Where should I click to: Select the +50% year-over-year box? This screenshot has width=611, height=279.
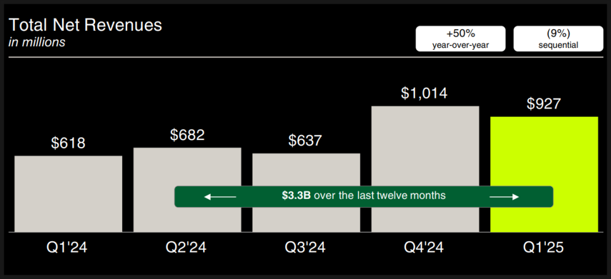pyautogui.click(x=460, y=39)
